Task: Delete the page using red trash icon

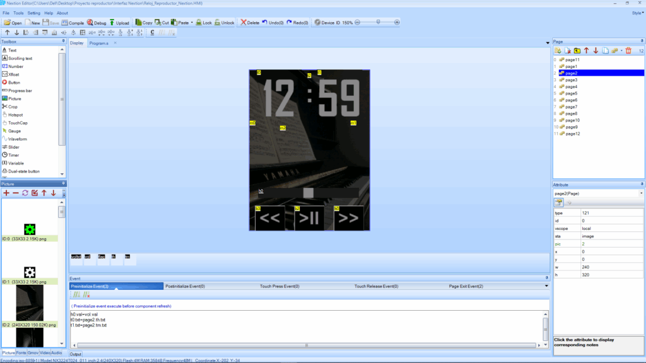Action: tap(628, 50)
